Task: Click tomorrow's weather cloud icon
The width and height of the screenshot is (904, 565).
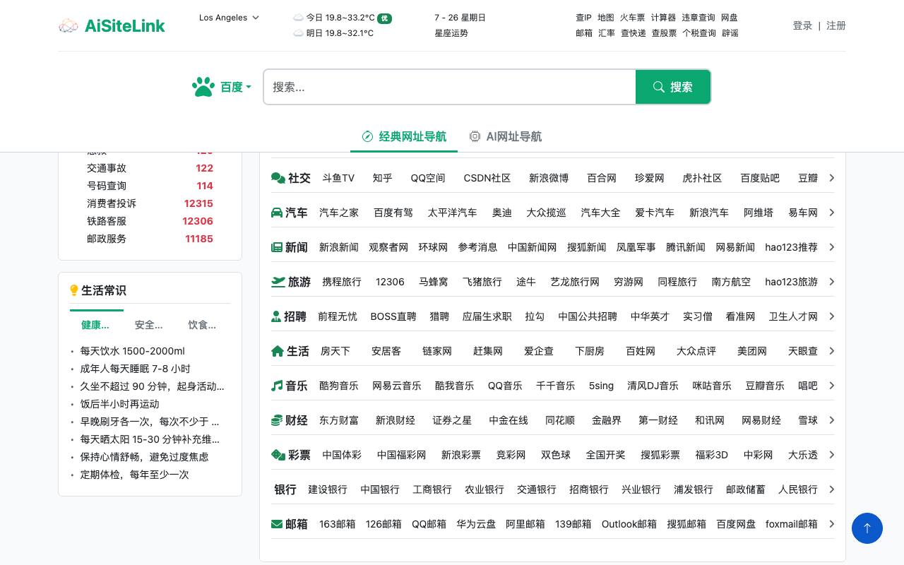Action: click(298, 33)
